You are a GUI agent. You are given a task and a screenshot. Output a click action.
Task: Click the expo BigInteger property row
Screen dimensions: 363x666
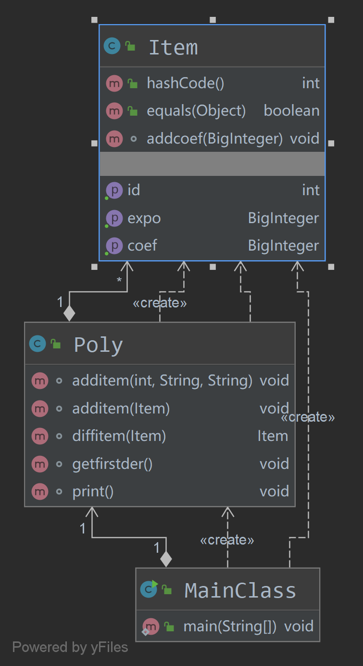(x=212, y=218)
